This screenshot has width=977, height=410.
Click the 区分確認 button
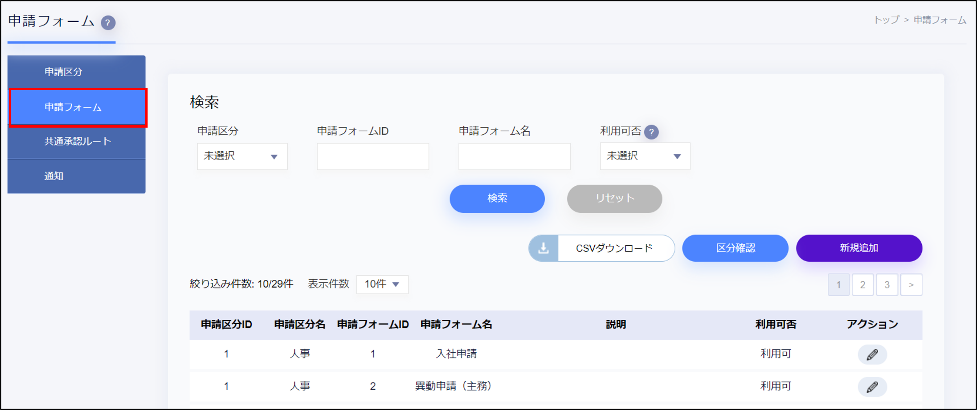tap(735, 248)
